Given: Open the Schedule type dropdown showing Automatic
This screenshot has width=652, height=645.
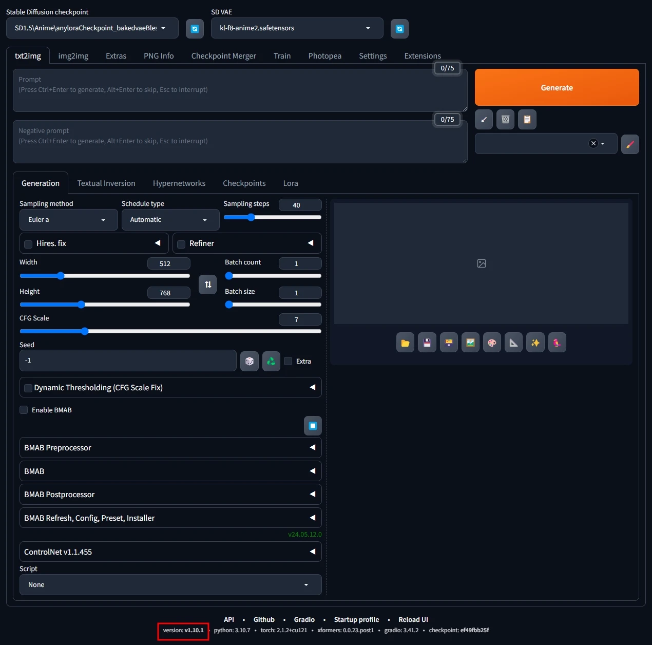Looking at the screenshot, I should click(170, 220).
